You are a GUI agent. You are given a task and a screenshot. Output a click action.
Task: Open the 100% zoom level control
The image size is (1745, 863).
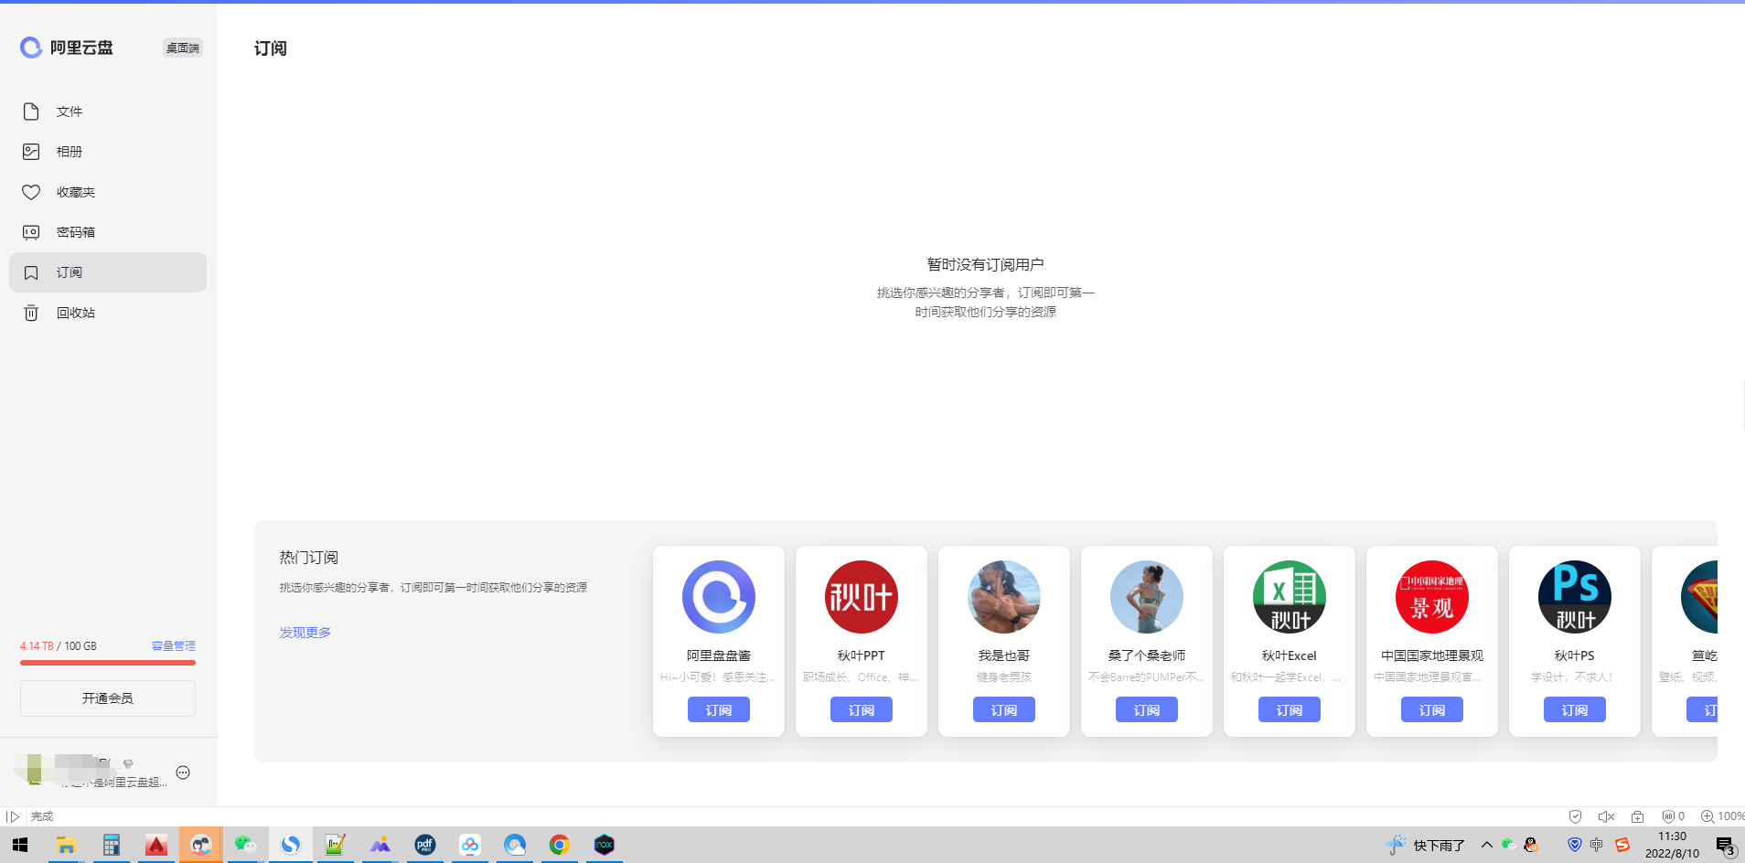point(1722,816)
